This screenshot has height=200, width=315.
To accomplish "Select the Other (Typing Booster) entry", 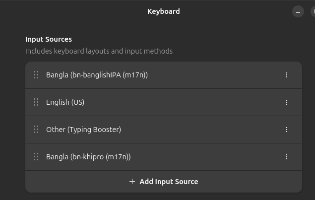I will 83,130.
